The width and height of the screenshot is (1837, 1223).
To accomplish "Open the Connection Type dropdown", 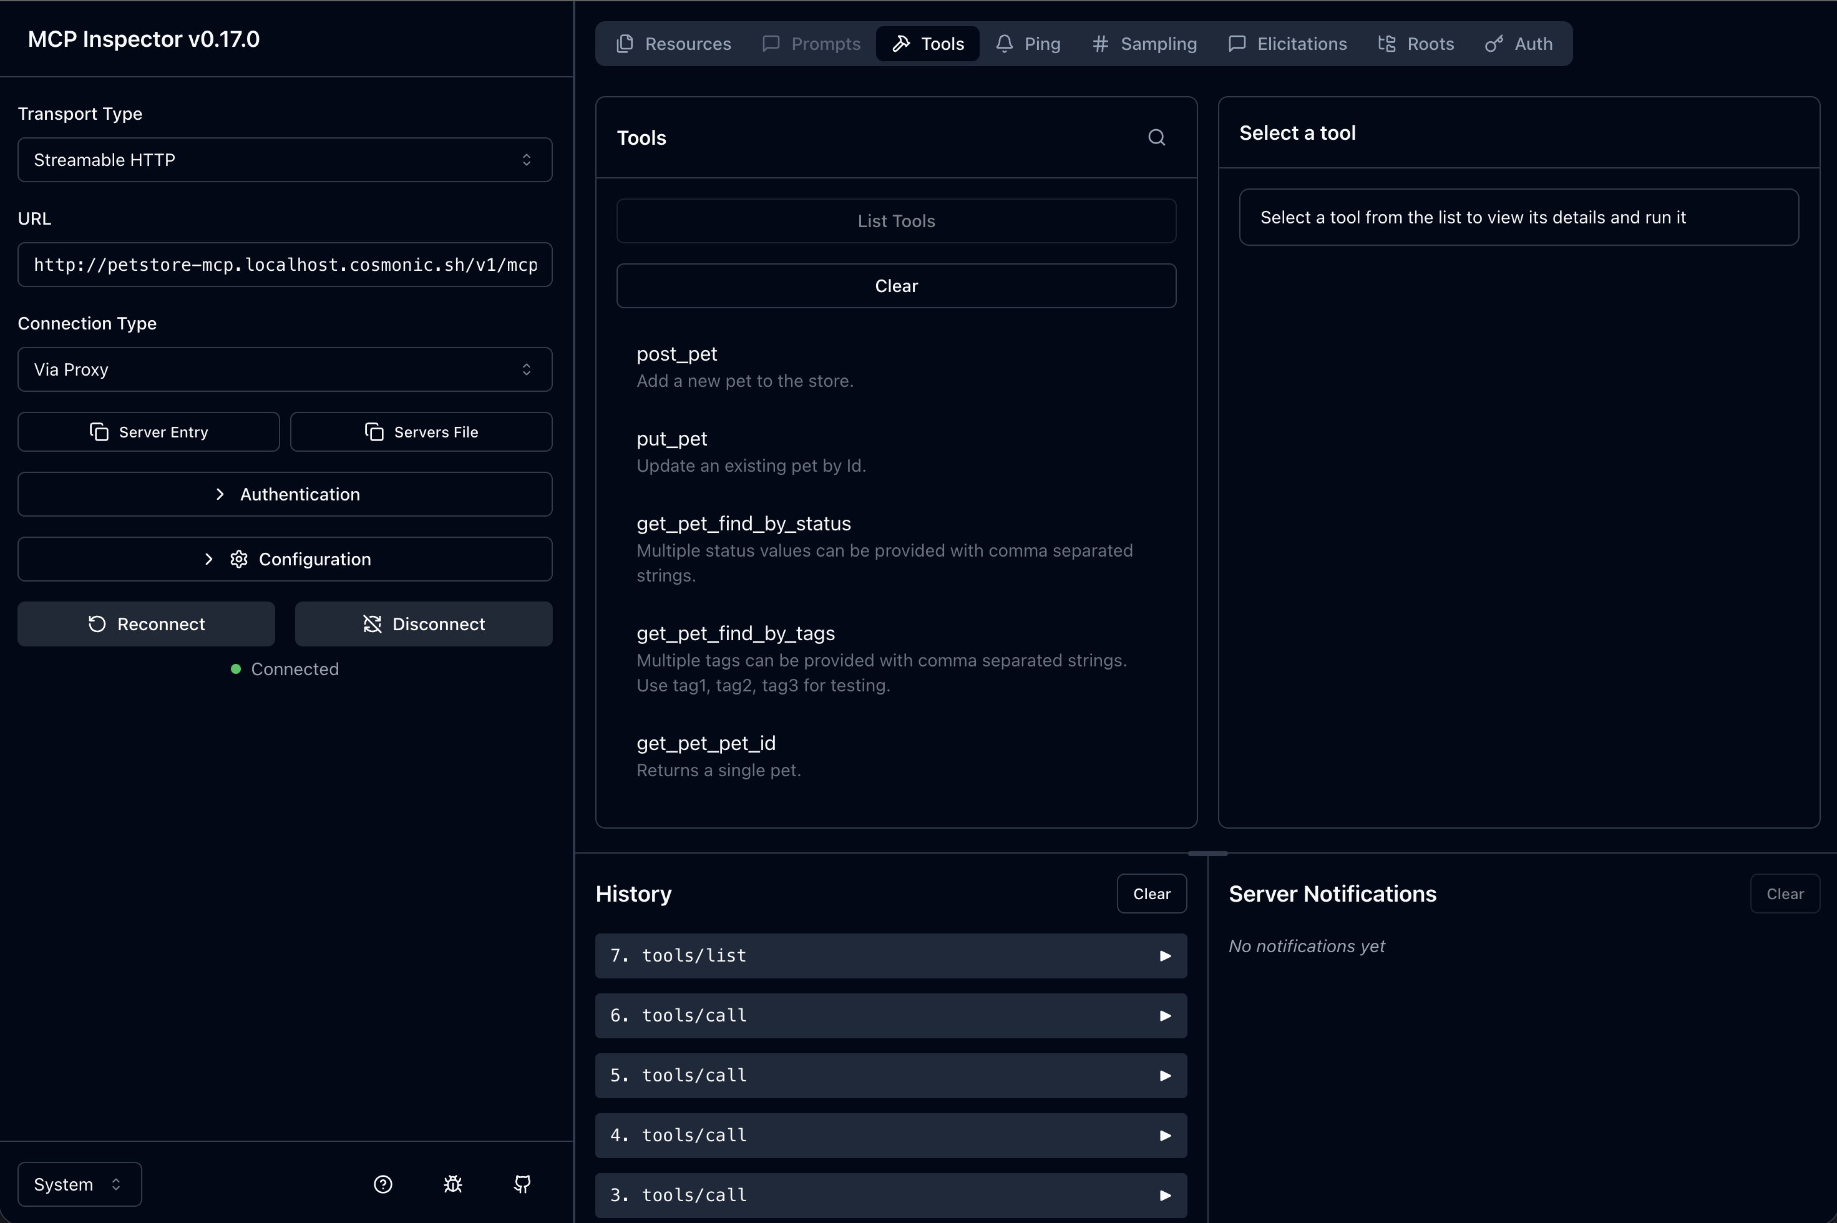I will pyautogui.click(x=285, y=369).
